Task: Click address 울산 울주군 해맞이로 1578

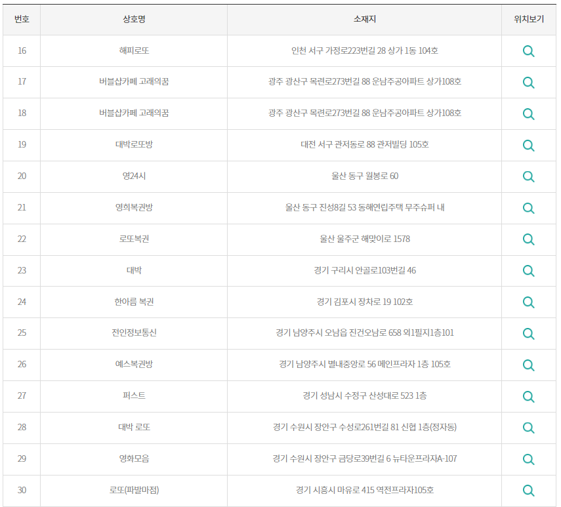Action: [x=364, y=239]
